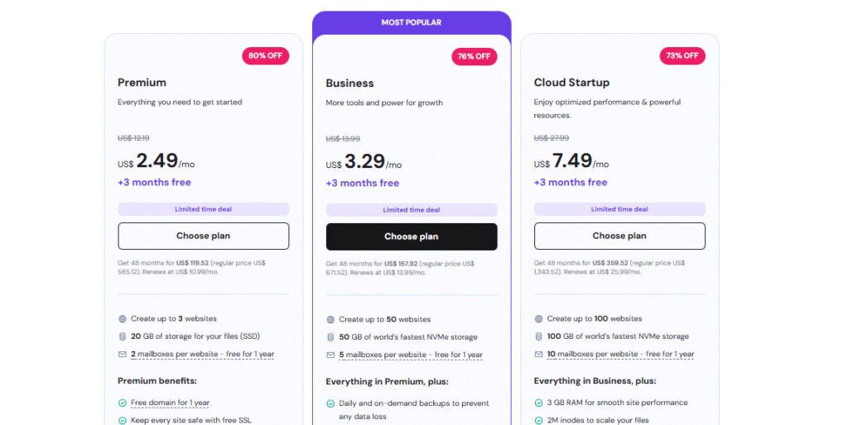
Task: Click mail icon beside 5 mailboxes per website
Action: point(330,356)
